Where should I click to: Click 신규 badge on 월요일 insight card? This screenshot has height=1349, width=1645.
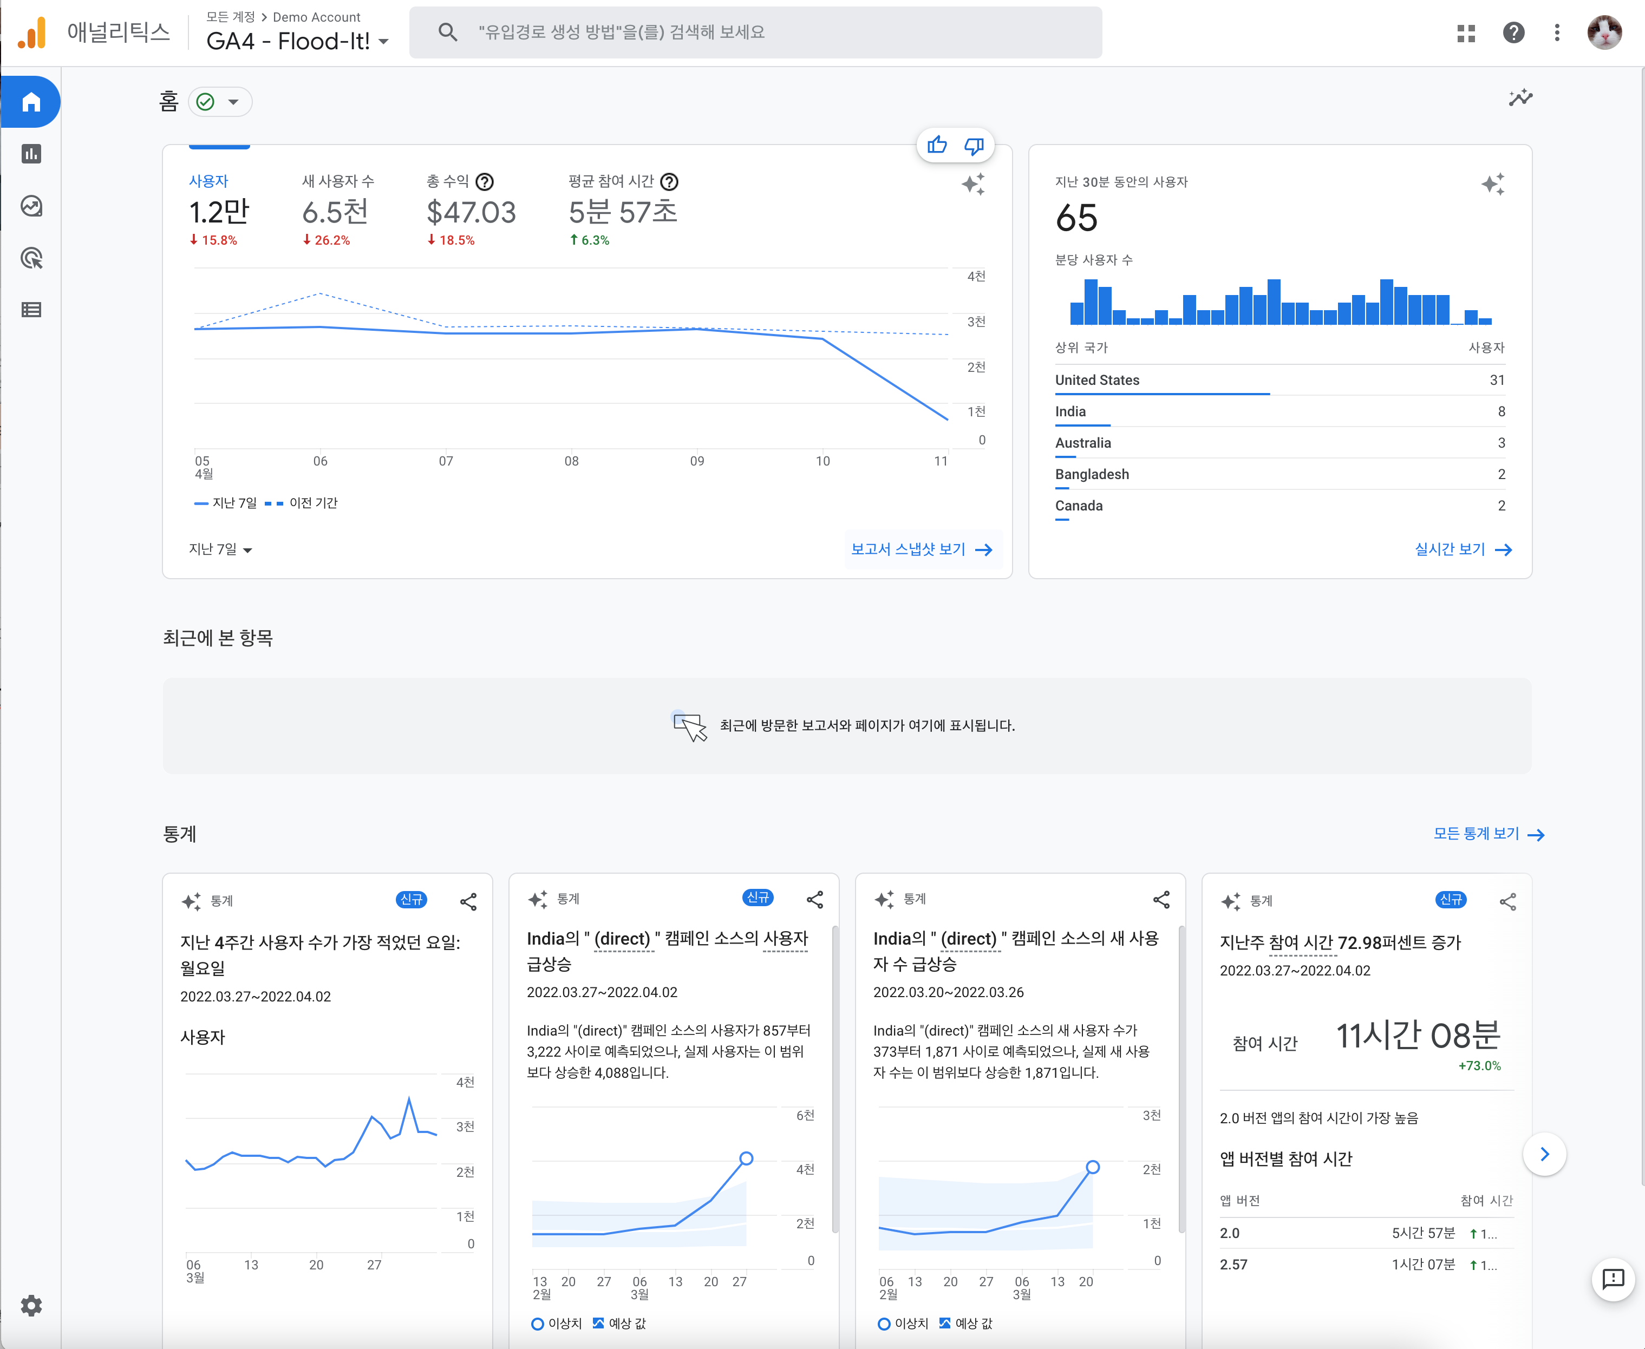coord(412,900)
